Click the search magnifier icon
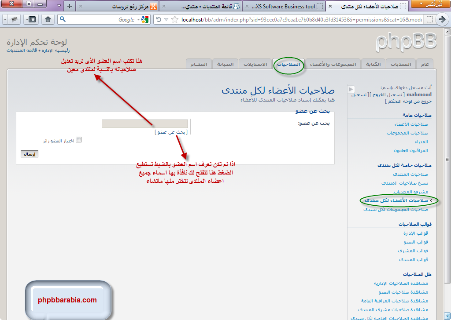Viewport: 451px width, 320px height. point(63,19)
